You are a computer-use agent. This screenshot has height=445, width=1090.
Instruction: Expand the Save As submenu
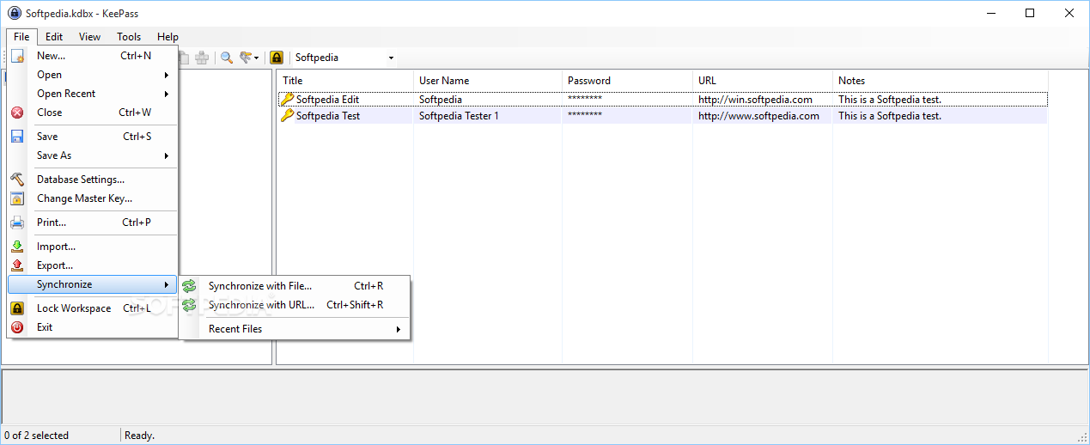pos(93,155)
